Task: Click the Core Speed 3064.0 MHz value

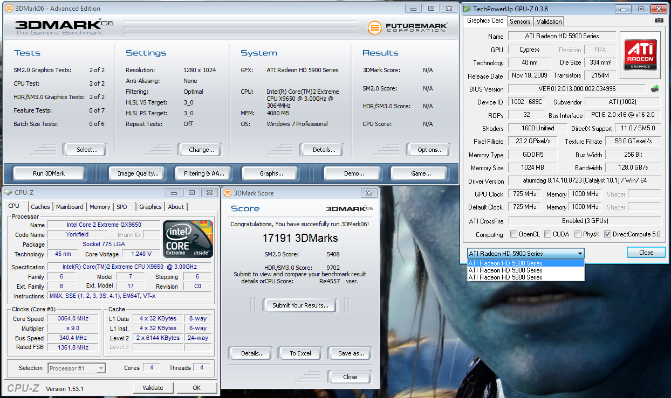Action: pyautogui.click(x=73, y=319)
